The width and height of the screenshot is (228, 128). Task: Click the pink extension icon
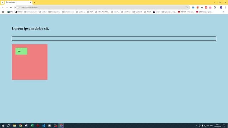pos(210,7)
